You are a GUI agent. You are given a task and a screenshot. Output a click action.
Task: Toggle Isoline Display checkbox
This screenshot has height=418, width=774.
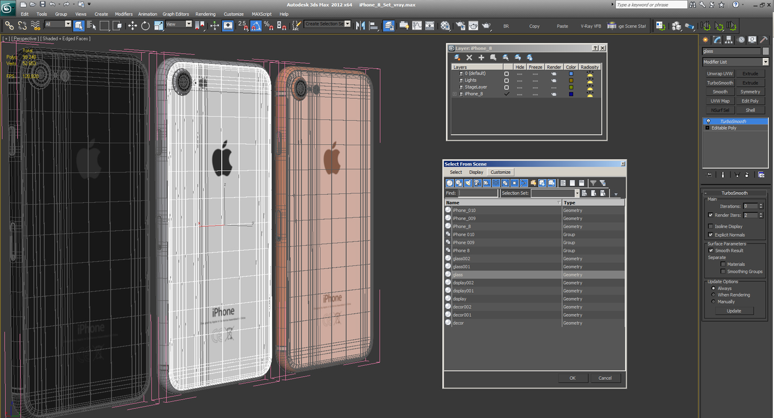click(x=710, y=226)
